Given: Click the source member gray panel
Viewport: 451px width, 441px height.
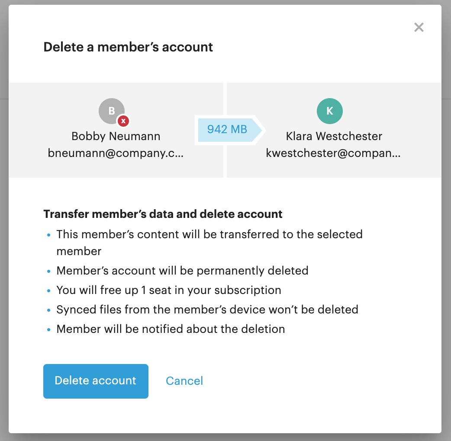Looking at the screenshot, I should click(x=116, y=130).
